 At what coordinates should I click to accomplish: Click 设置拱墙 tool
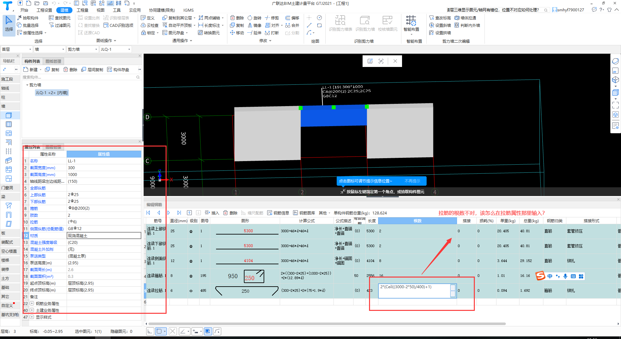click(440, 33)
